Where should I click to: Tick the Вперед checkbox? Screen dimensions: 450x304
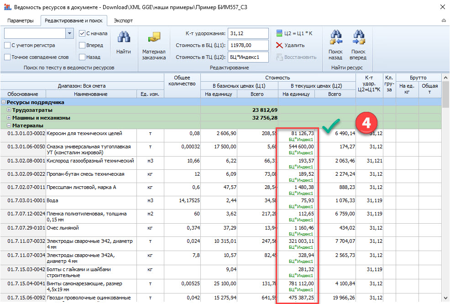[x=82, y=45]
